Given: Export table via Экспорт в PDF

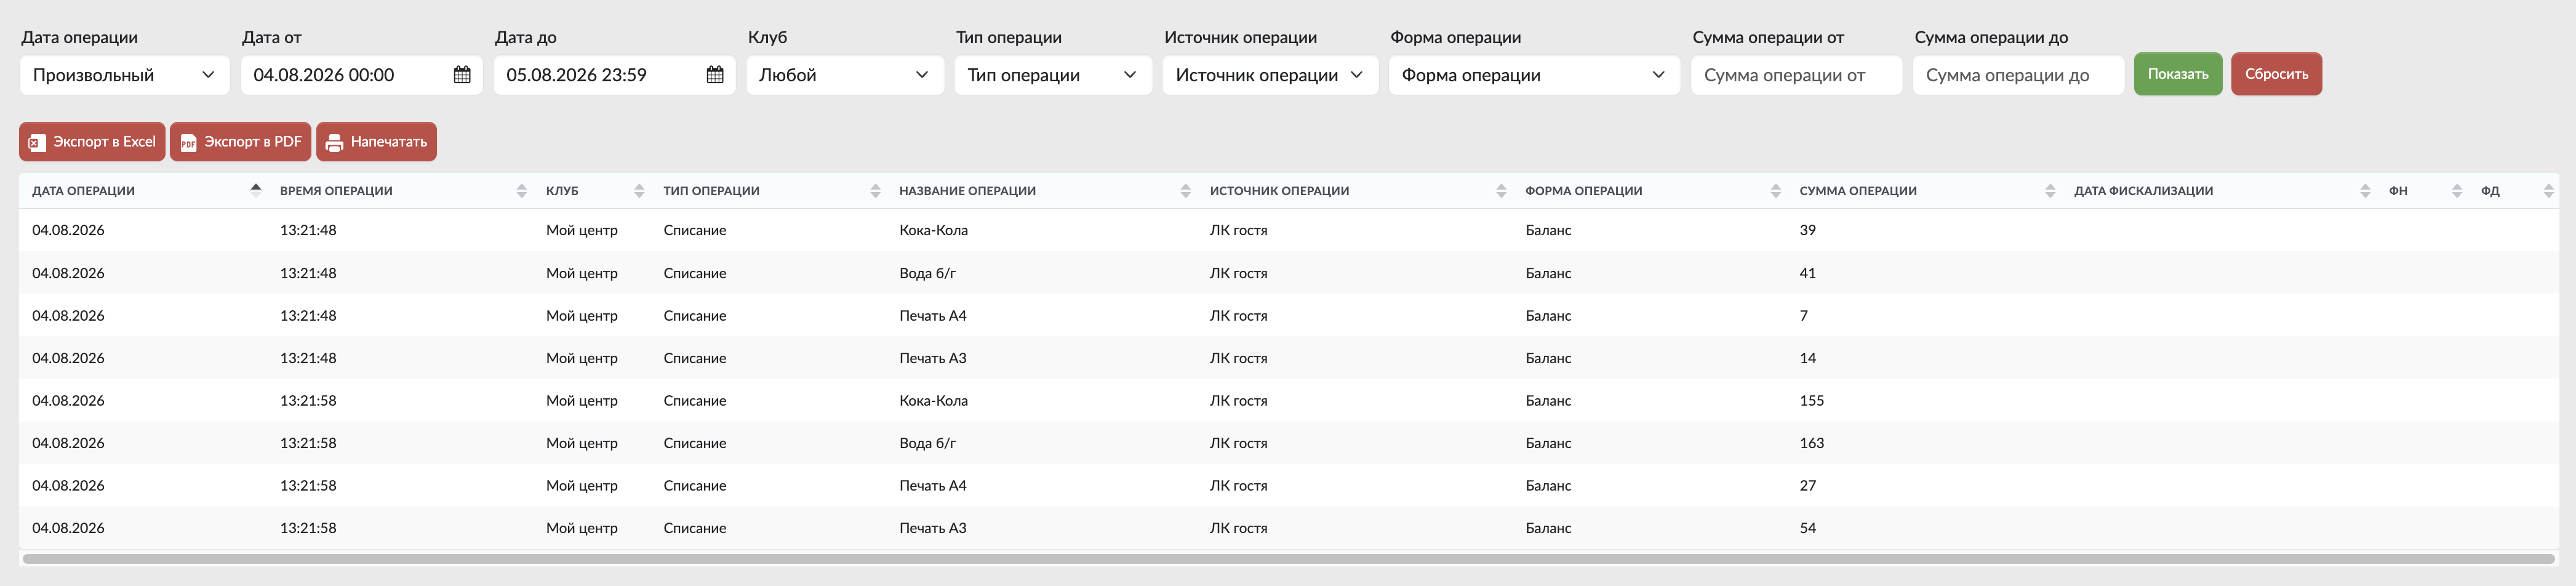Looking at the screenshot, I should coord(240,141).
